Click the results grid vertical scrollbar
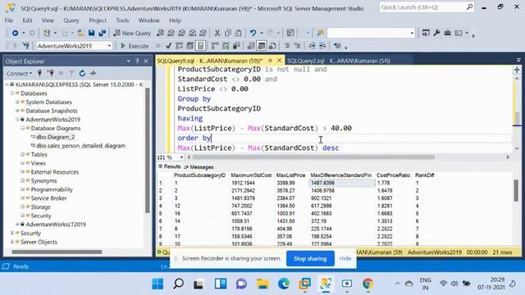Screen dimensions: 525x295 tap(516, 191)
